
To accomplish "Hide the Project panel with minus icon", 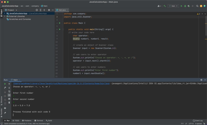I will point(53,10).
